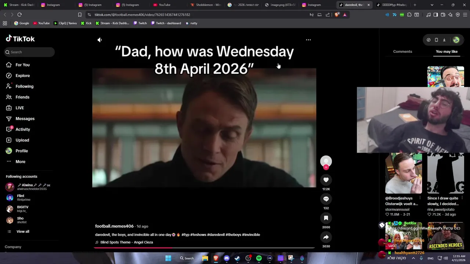Click the #theboys hashtag
This screenshot has width=470, height=264.
[233, 235]
